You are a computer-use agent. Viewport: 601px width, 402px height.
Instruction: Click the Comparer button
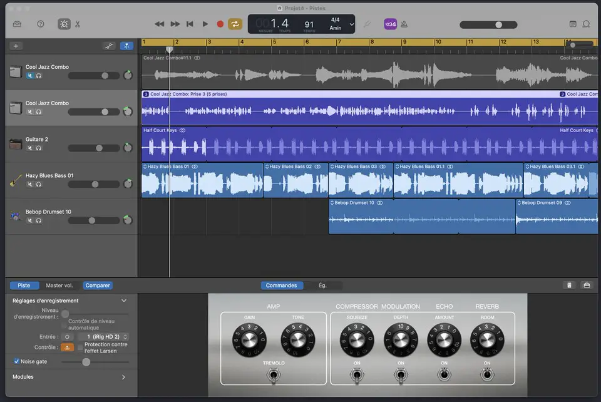[x=98, y=286]
